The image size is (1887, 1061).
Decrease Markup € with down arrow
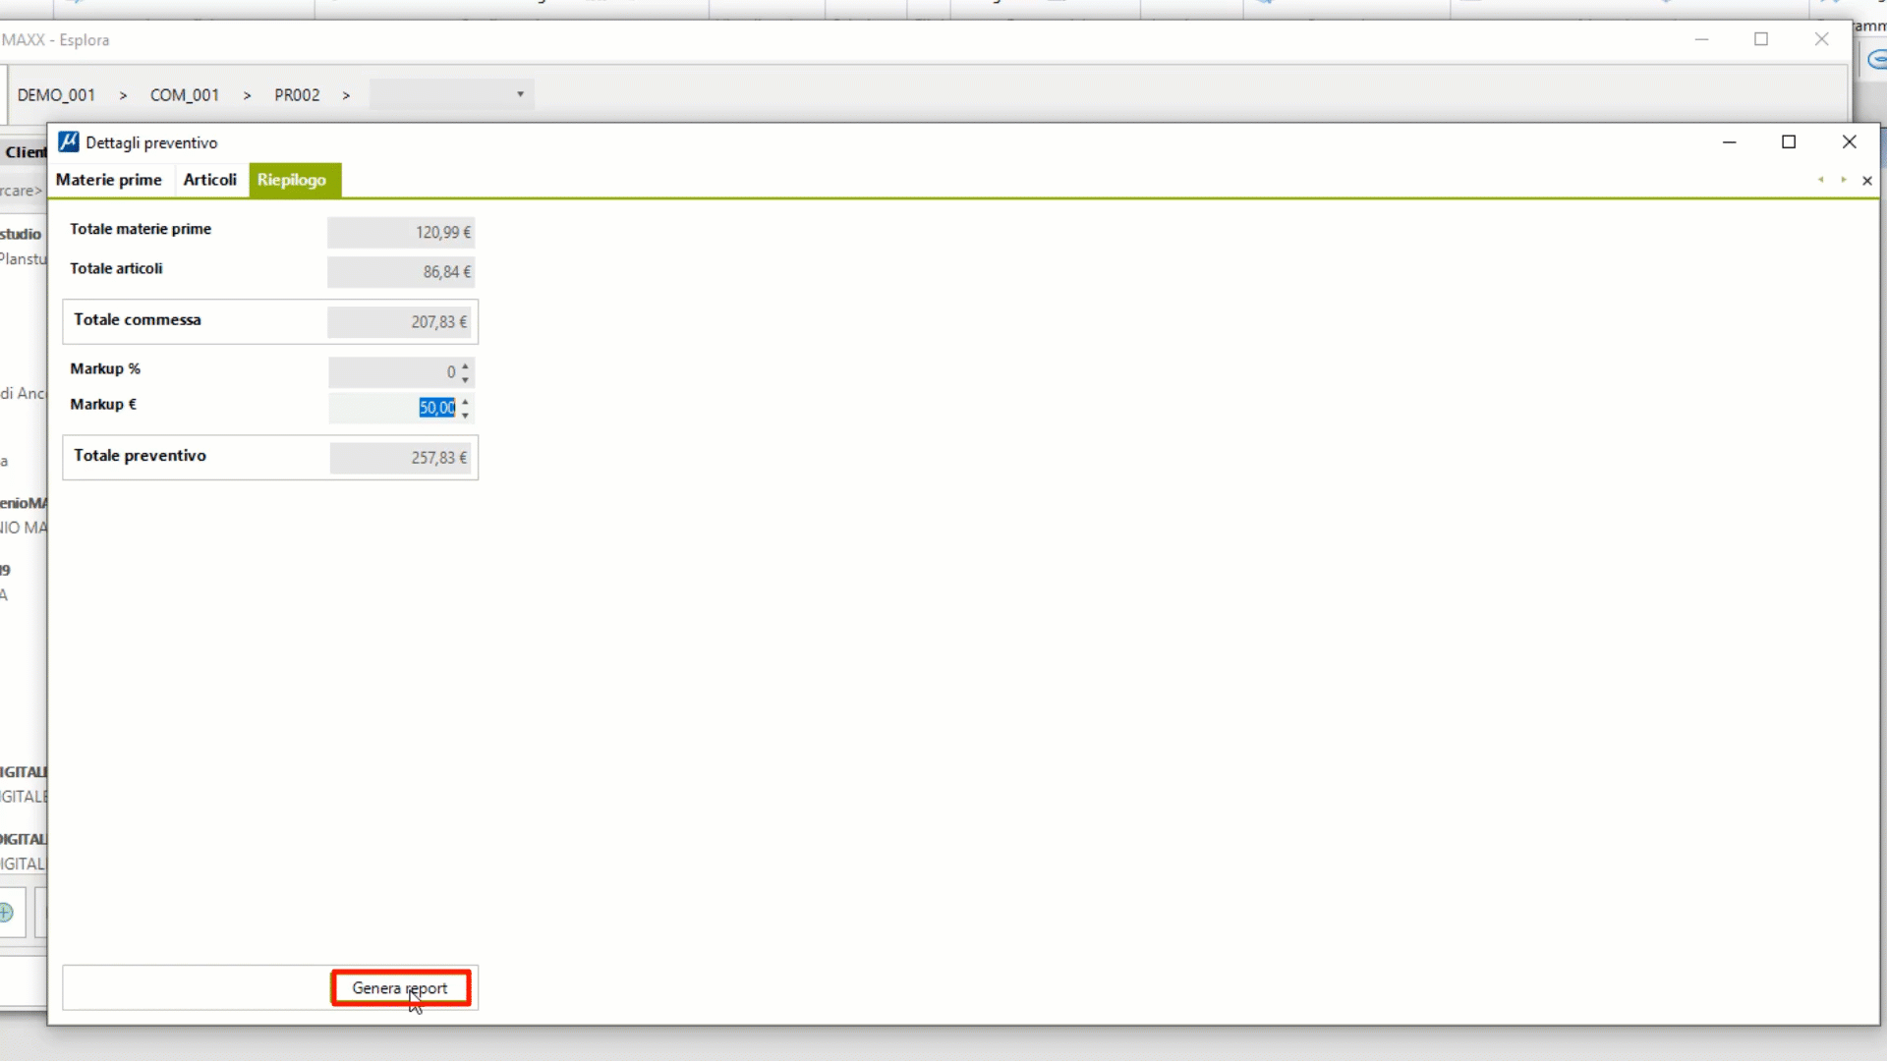[x=466, y=415]
